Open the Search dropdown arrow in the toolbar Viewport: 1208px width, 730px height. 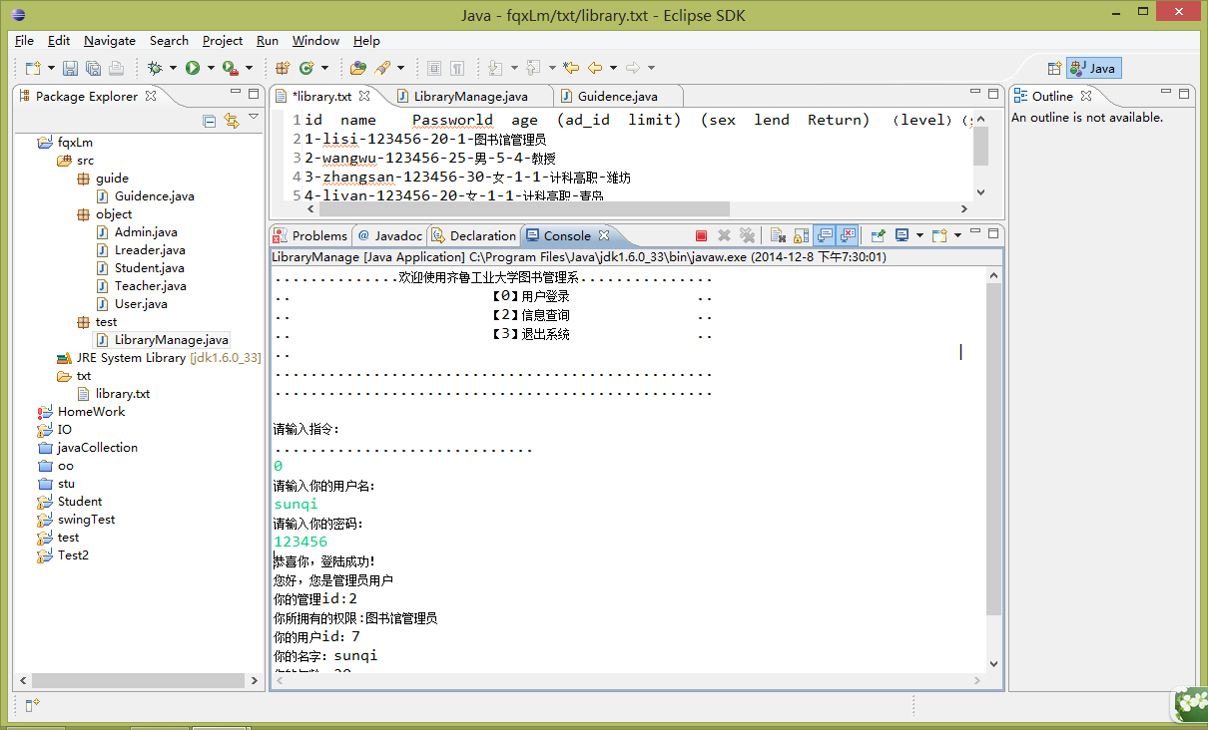(400, 68)
